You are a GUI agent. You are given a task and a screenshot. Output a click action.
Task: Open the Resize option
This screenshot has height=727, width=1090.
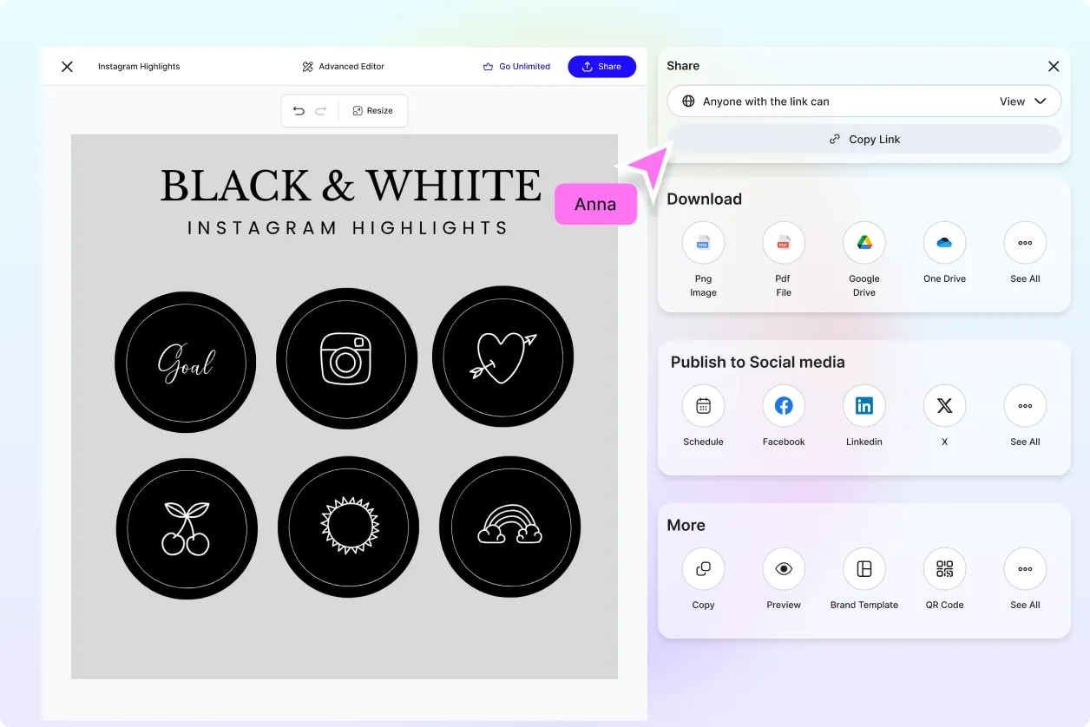click(x=372, y=111)
